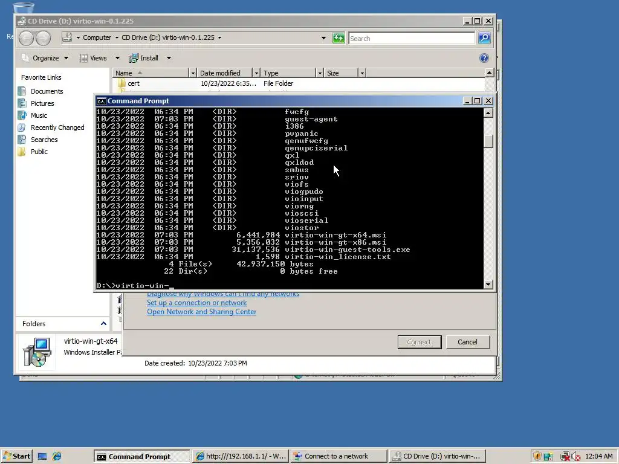Click the Search magnifier button in Explorer

(x=484, y=38)
